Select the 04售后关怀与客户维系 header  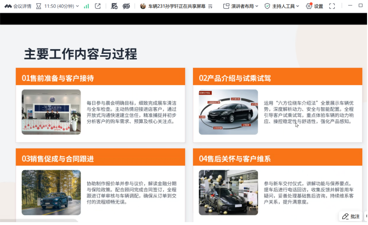[x=278, y=157]
